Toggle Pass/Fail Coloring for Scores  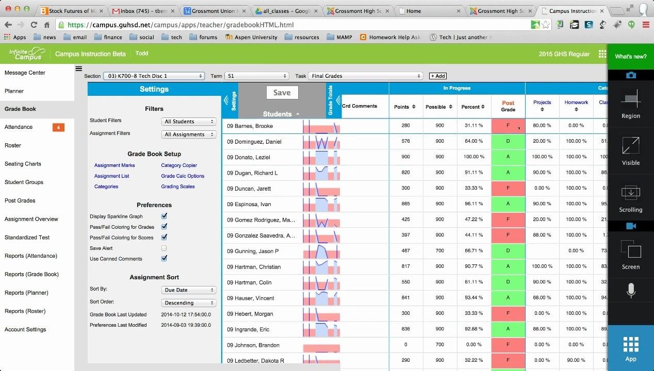point(164,238)
